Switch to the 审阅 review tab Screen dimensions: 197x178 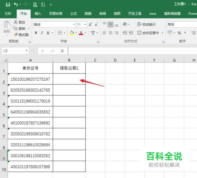pos(102,14)
